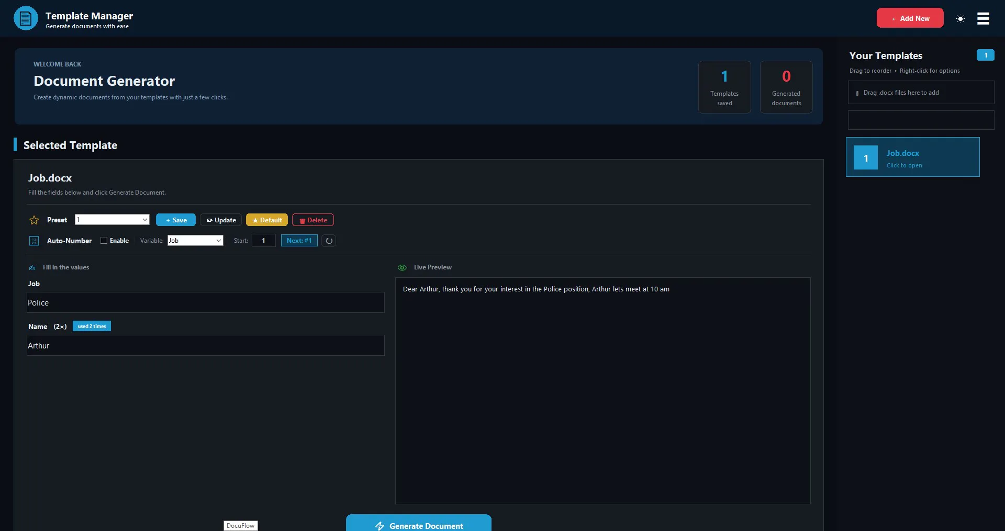1005x531 pixels.
Task: Click the Selected Template heading
Action: [x=70, y=145]
